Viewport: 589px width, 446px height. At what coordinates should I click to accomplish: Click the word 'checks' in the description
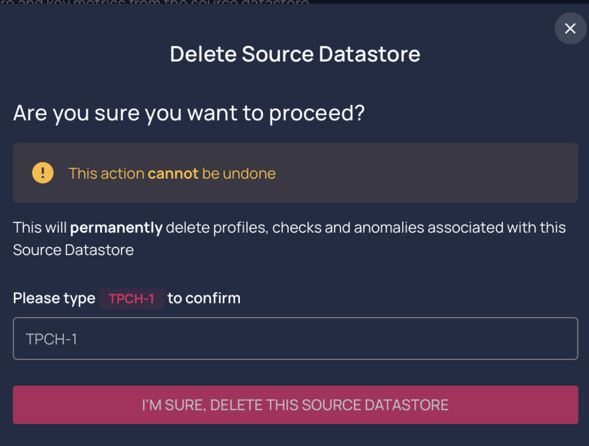(297, 228)
